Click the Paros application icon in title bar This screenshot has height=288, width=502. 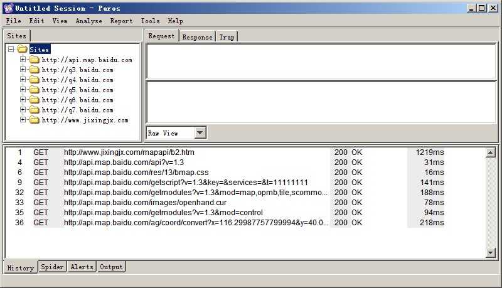click(x=9, y=8)
